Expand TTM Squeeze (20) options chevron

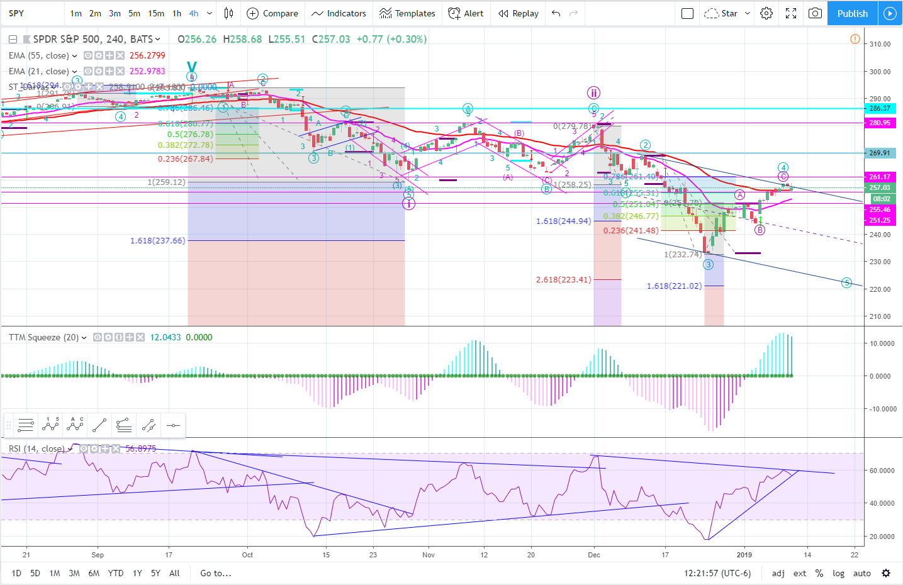84,337
